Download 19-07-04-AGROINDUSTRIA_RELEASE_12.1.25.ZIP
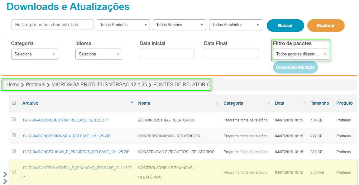The height and width of the screenshot is (185, 359). tap(65, 120)
